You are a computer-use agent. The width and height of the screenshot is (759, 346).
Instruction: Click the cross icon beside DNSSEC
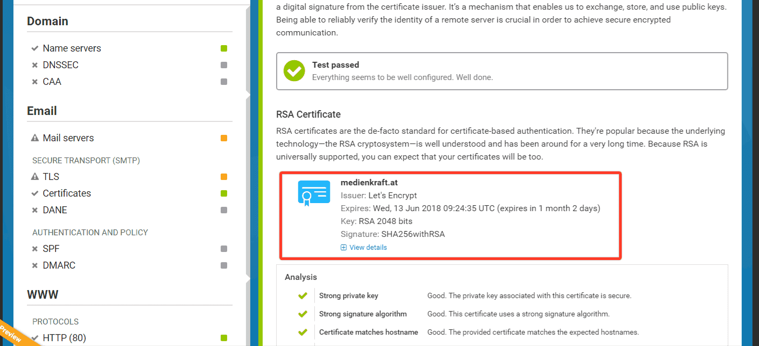[x=35, y=65]
